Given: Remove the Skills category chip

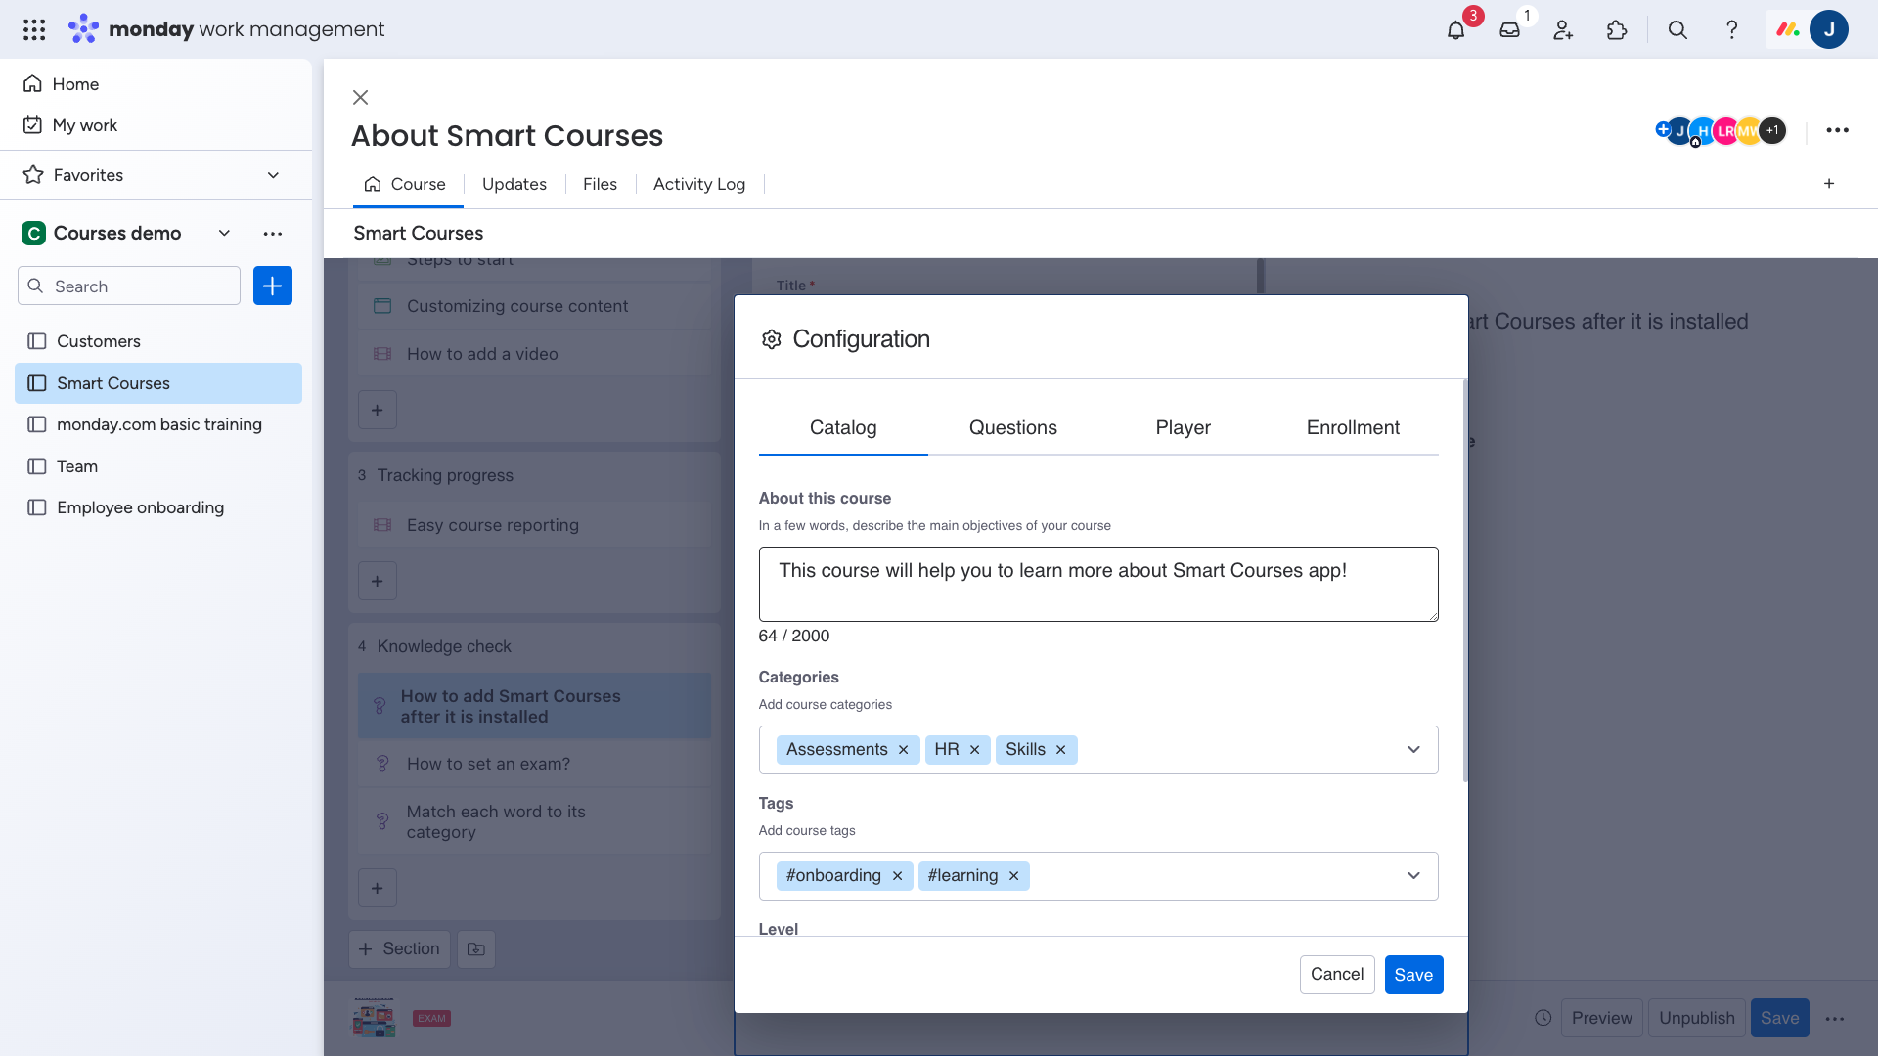Looking at the screenshot, I should [1060, 750].
